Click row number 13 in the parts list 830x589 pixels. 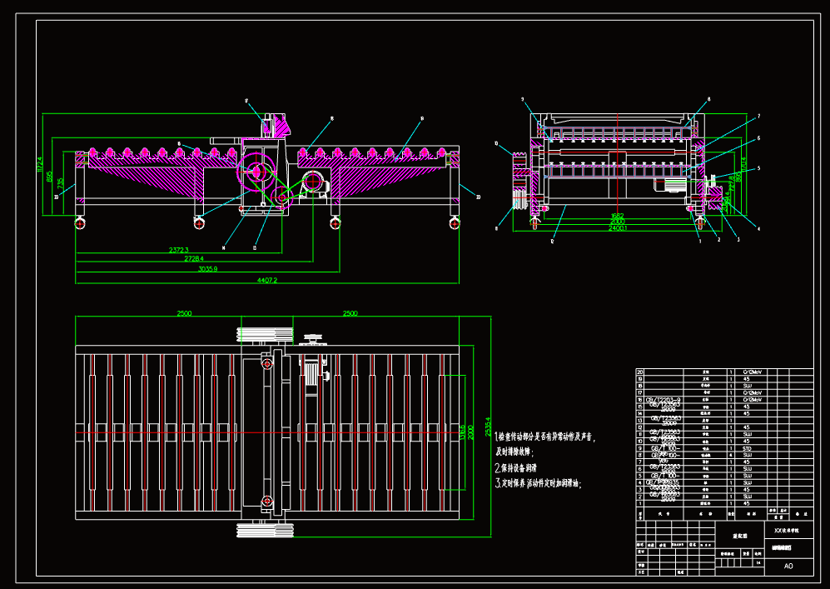coord(640,421)
